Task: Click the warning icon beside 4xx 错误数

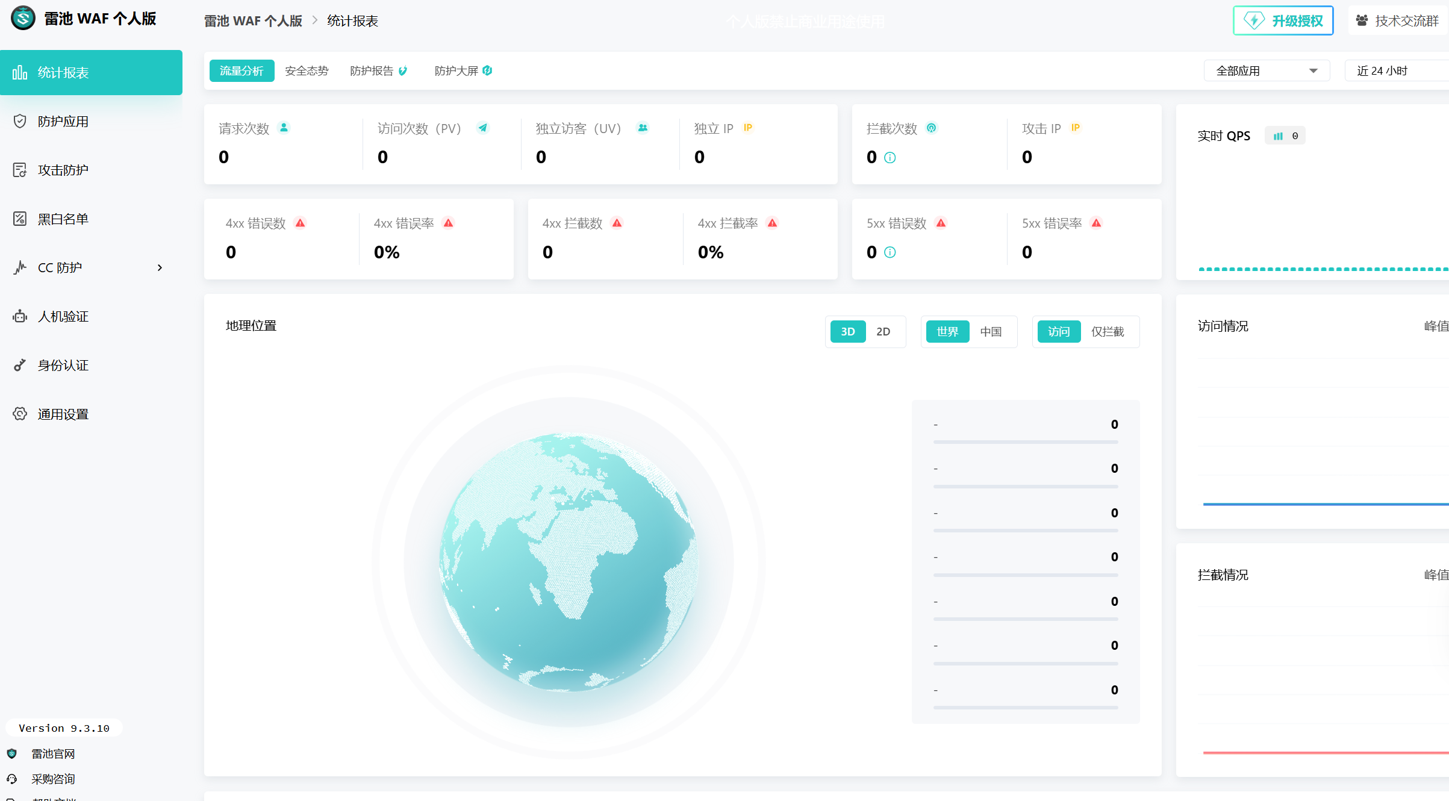Action: pyautogui.click(x=300, y=223)
